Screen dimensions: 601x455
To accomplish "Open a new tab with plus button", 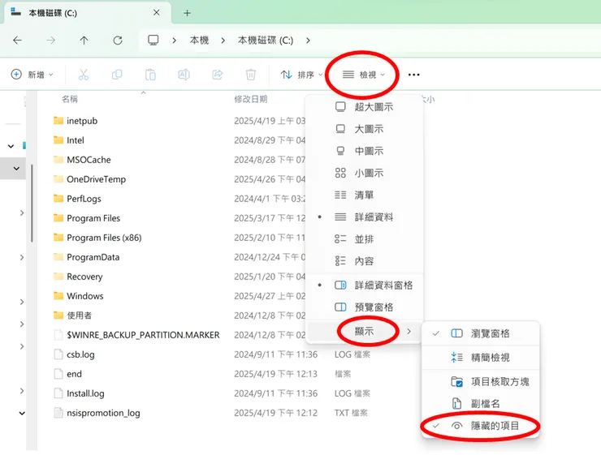I will coord(187,13).
